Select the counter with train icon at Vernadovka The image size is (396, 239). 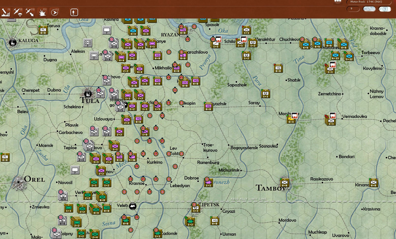pyautogui.click(x=330, y=119)
